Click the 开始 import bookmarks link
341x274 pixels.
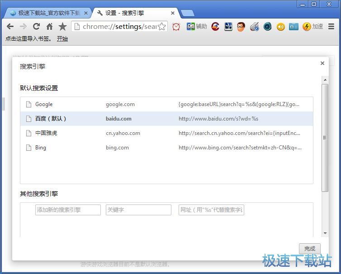pyautogui.click(x=62, y=39)
